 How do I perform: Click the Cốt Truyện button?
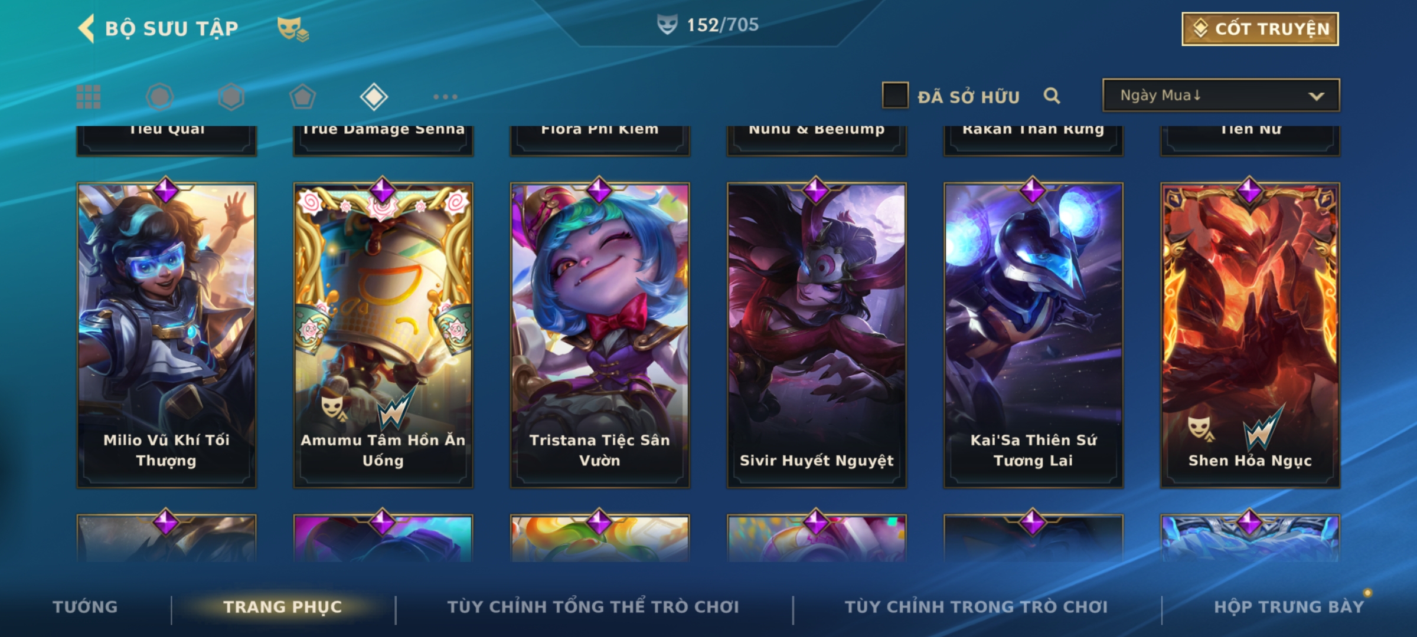point(1260,29)
